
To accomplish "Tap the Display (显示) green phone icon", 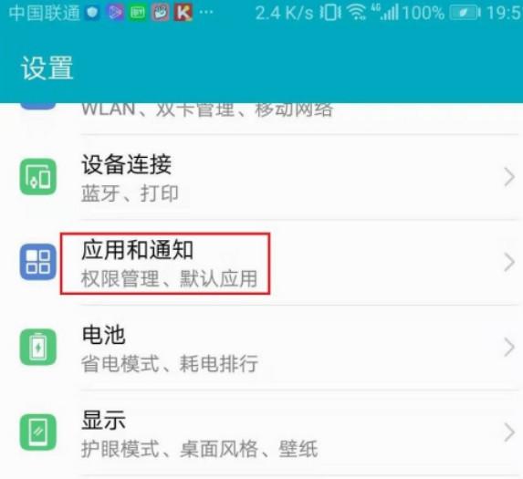I will [x=38, y=432].
